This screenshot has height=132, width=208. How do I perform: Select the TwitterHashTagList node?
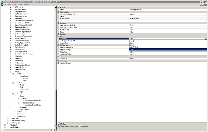pos(21,45)
